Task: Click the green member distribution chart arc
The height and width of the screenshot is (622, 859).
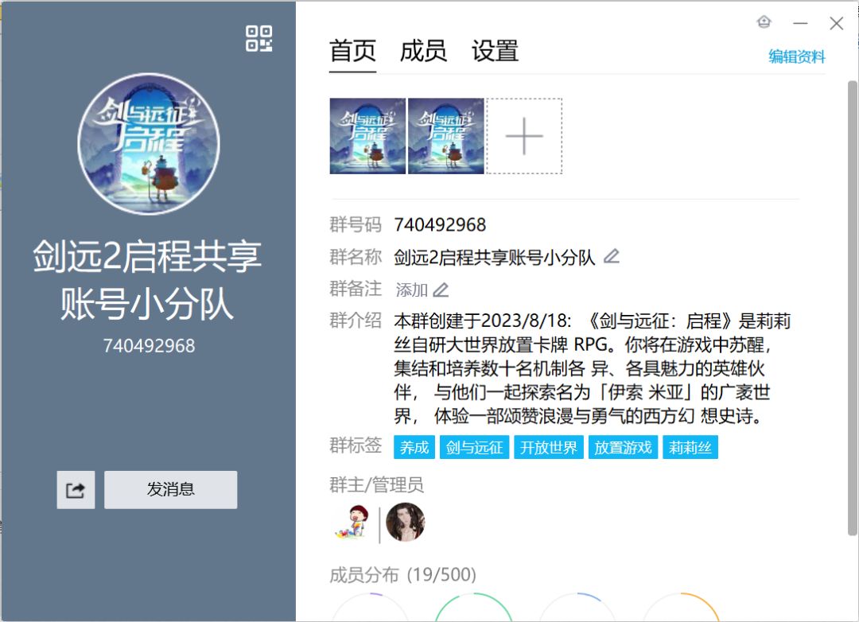Action: pos(474,607)
